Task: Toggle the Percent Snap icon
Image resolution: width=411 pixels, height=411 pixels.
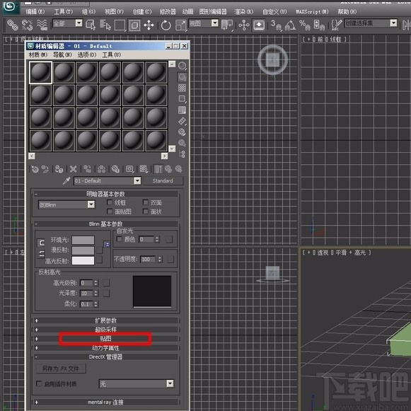Action: (x=305, y=25)
